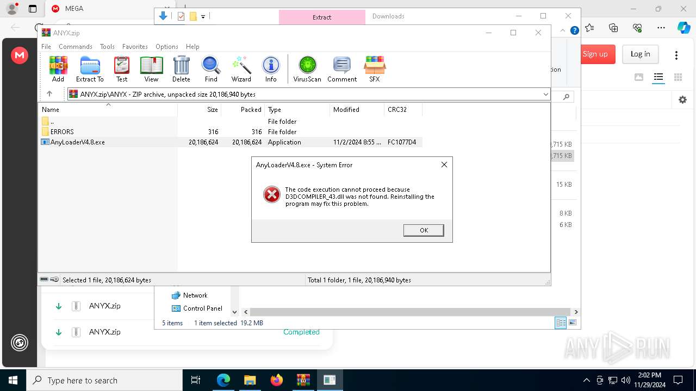The image size is (696, 391).
Task: Open the Help menu
Action: click(192, 47)
